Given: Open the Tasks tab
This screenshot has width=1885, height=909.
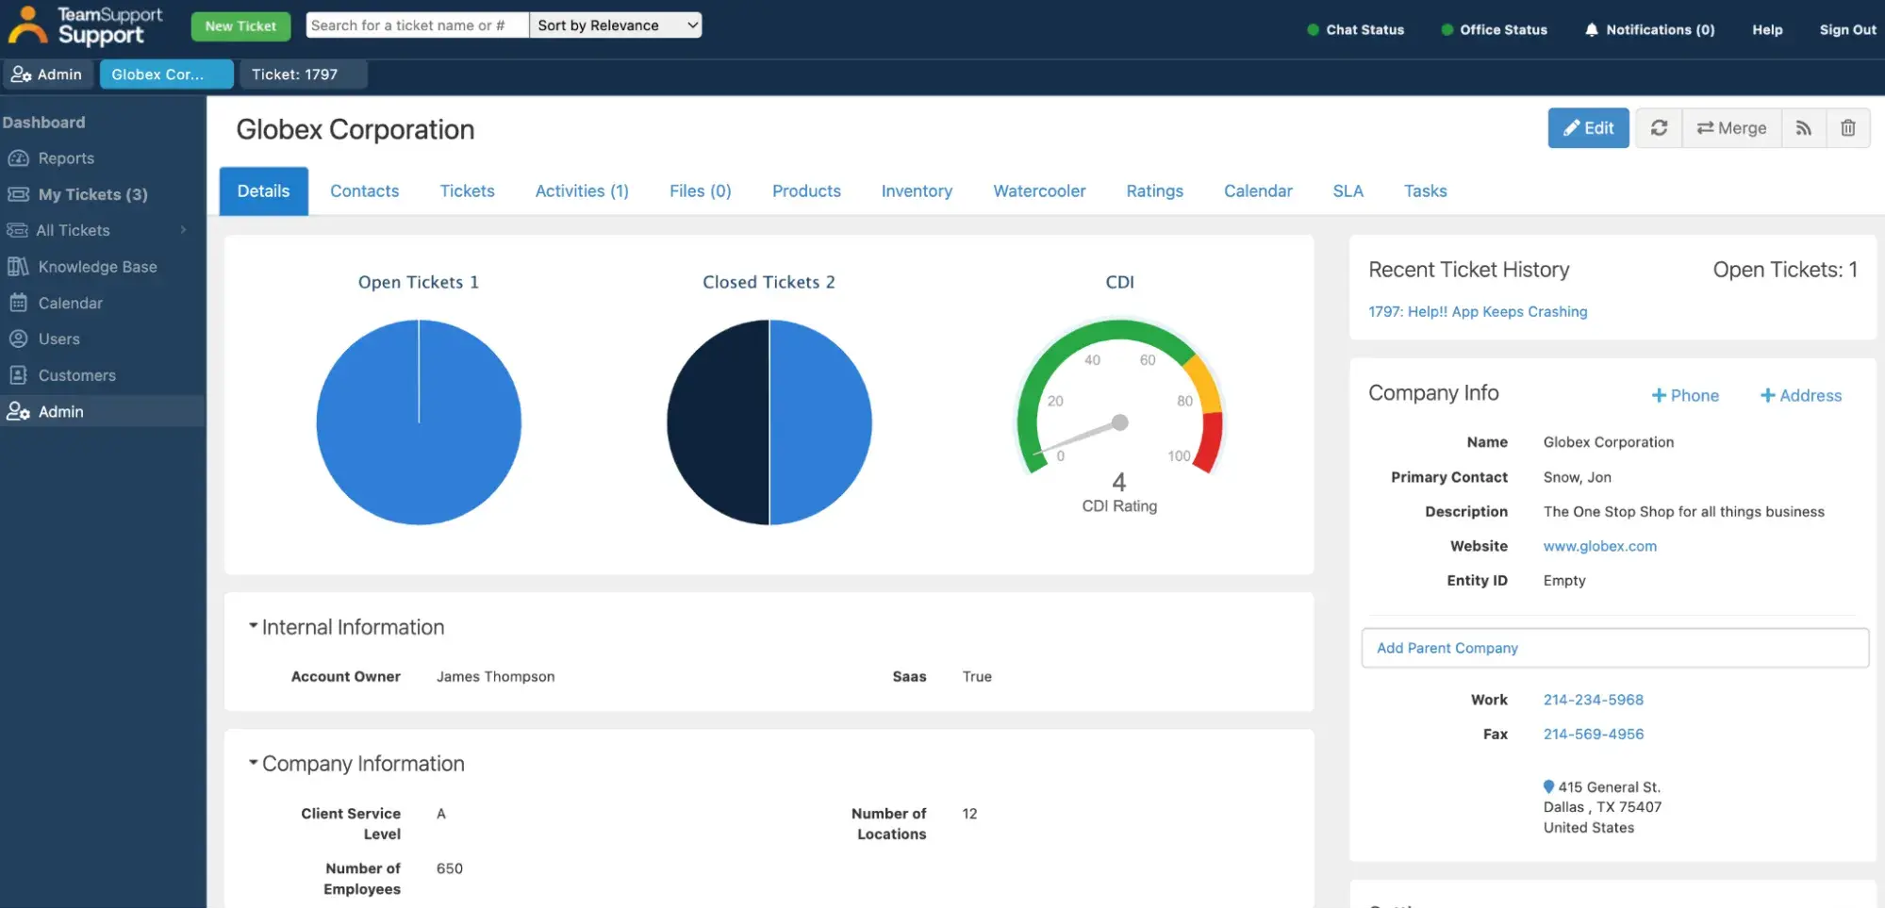Looking at the screenshot, I should (1425, 191).
